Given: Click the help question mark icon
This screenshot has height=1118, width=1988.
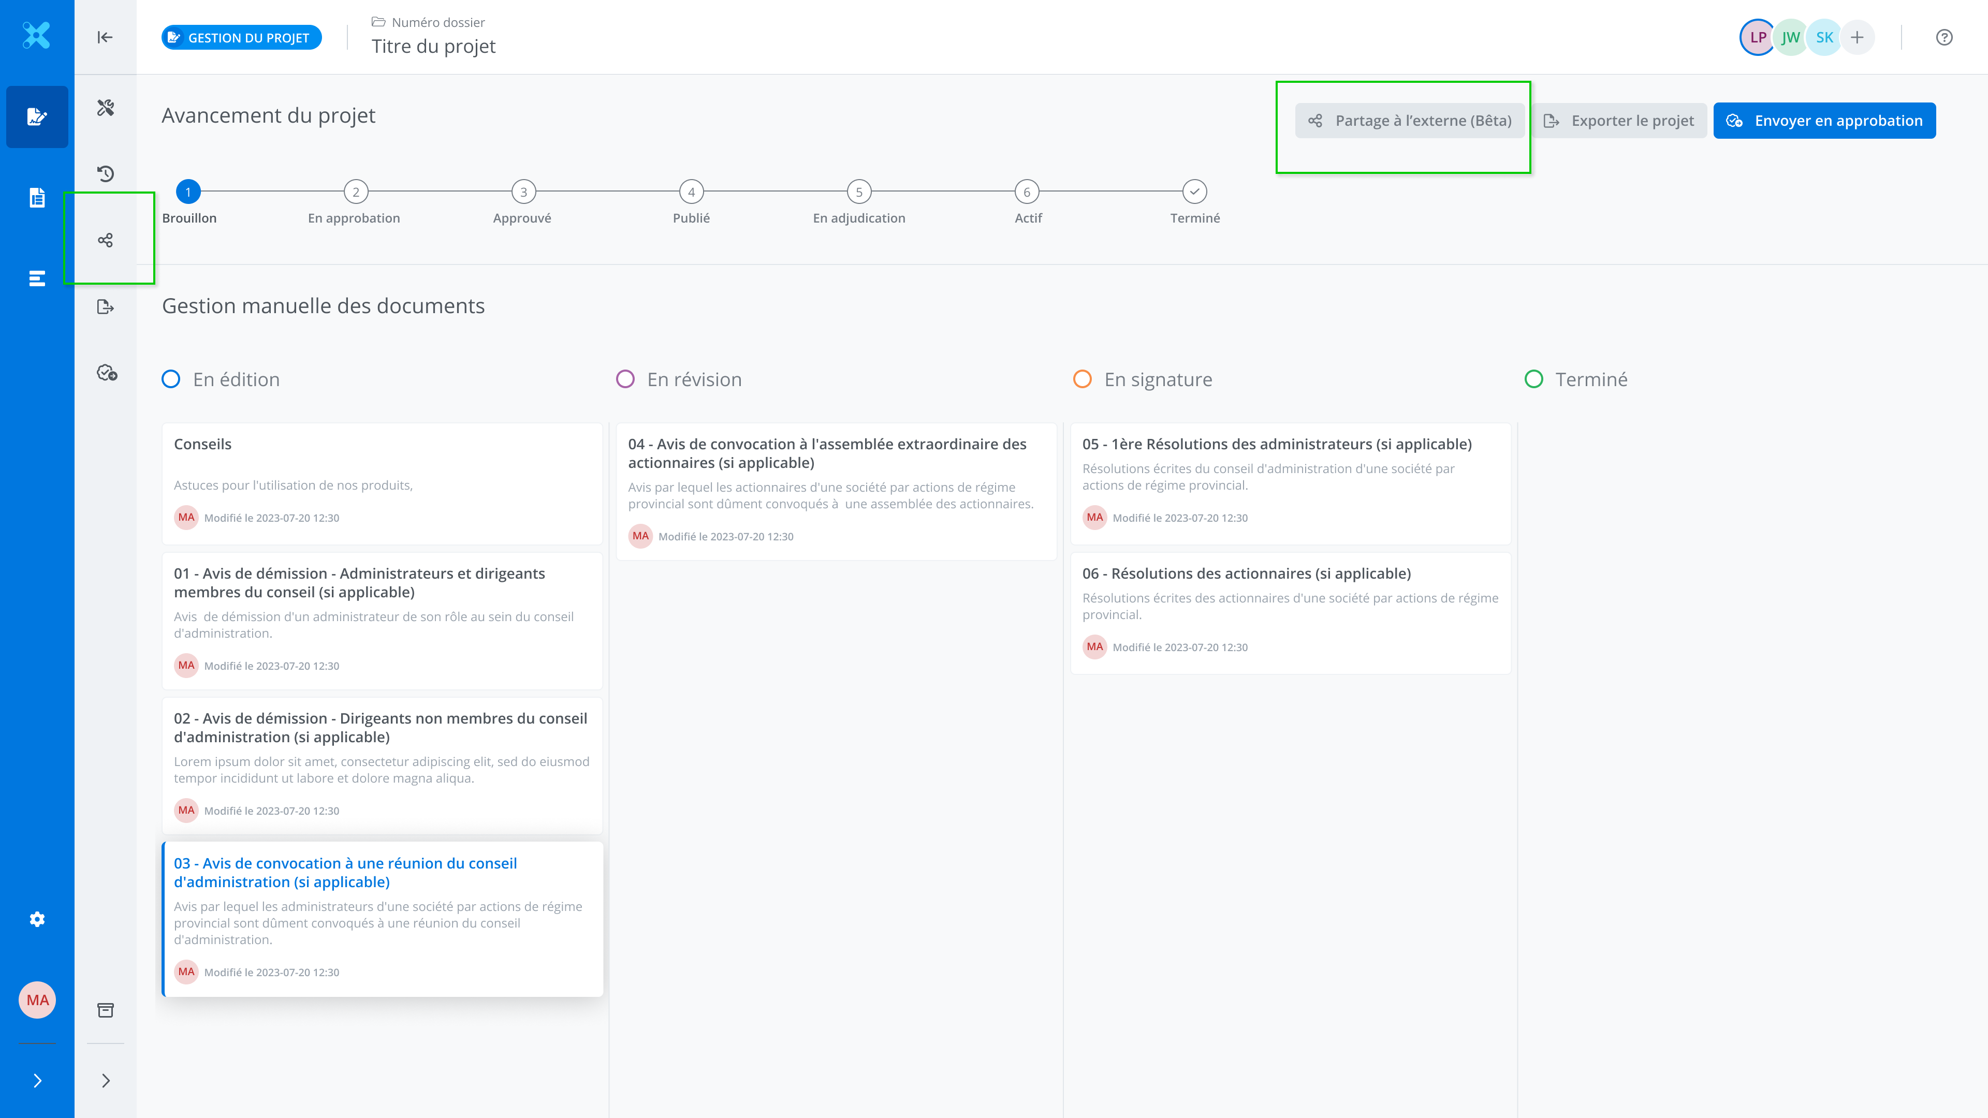Looking at the screenshot, I should pyautogui.click(x=1944, y=37).
